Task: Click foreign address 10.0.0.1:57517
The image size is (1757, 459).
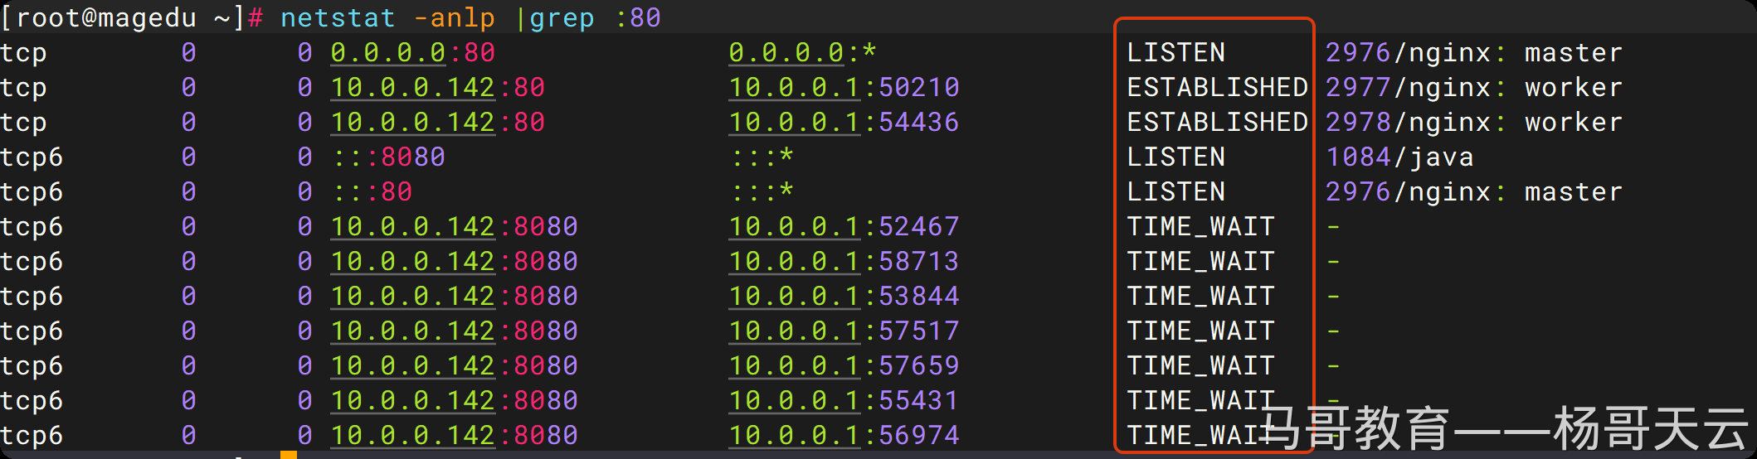Action: click(844, 331)
